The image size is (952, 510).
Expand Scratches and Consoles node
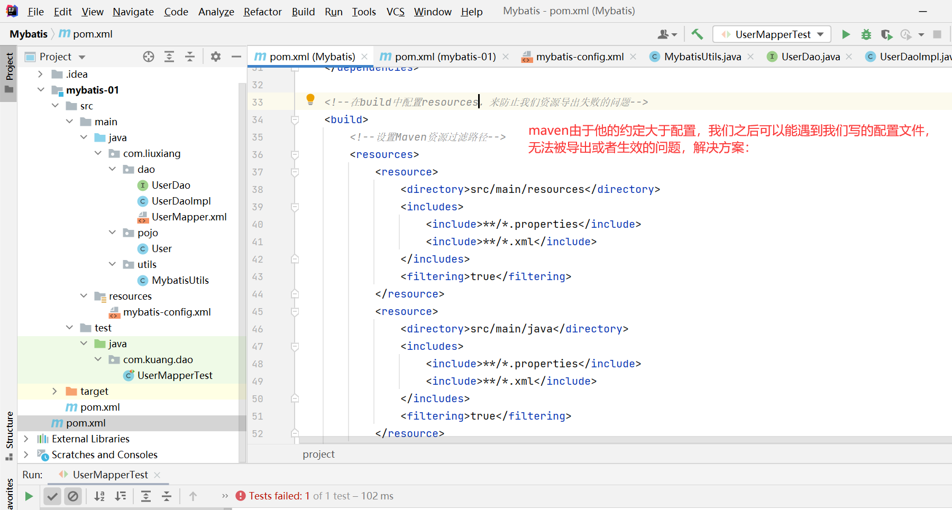coord(26,455)
